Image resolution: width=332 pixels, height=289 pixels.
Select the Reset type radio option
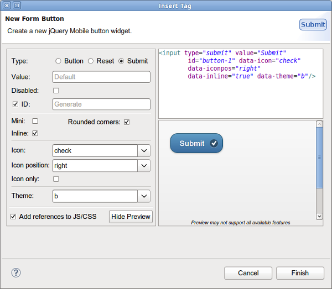tap(91, 61)
